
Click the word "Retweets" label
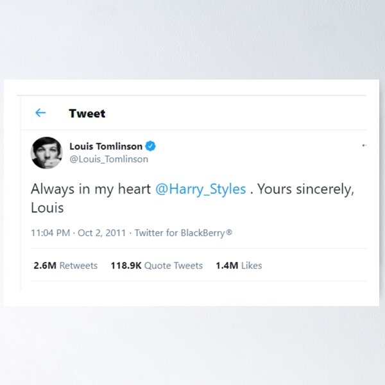click(78, 266)
